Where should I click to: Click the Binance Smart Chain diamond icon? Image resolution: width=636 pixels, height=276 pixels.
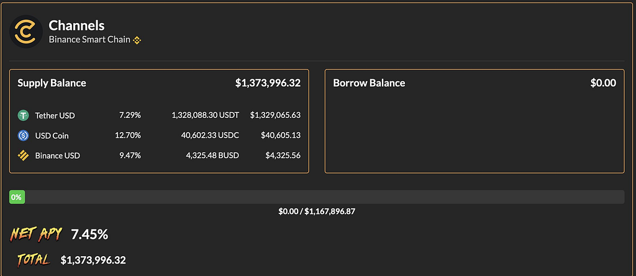point(137,40)
